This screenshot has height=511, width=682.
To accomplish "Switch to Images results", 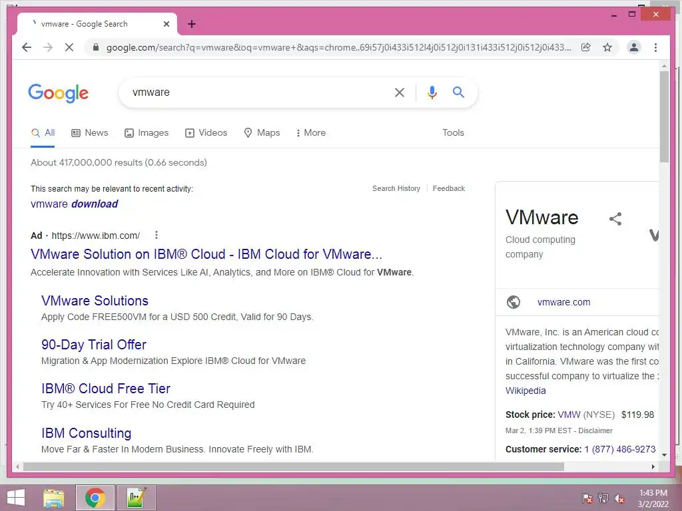I will click(x=147, y=132).
